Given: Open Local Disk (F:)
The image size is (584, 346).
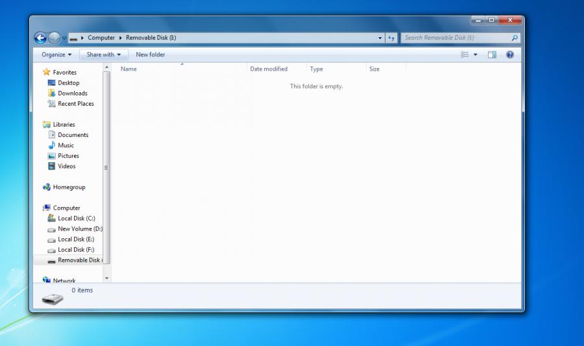Looking at the screenshot, I should 76,249.
